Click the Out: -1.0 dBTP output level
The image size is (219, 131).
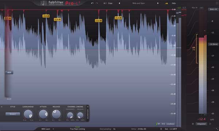pos(171,129)
